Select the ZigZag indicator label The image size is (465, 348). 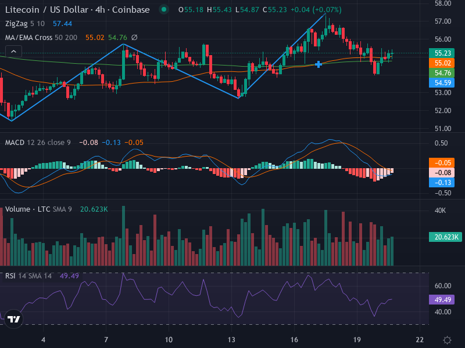[x=16, y=24]
